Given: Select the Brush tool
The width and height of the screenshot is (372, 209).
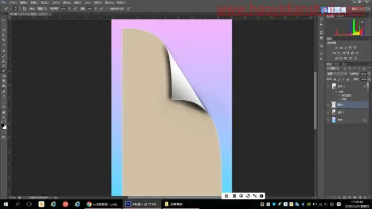Looking at the screenshot, I should (x=4, y=56).
